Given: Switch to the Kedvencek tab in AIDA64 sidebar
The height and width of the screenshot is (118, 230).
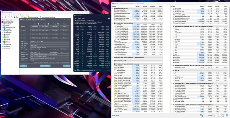Looking at the screenshot, I should click(x=9, y=20).
